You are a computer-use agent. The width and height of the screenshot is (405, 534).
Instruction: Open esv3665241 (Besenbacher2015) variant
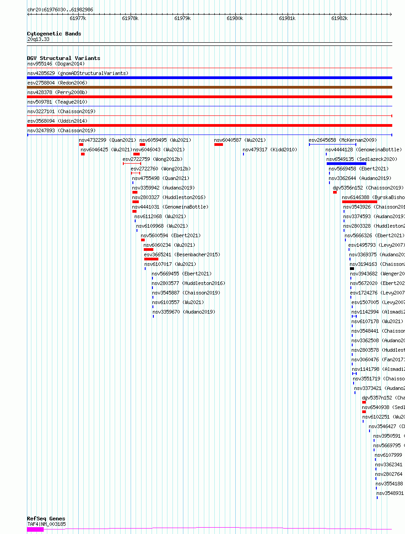[182, 255]
